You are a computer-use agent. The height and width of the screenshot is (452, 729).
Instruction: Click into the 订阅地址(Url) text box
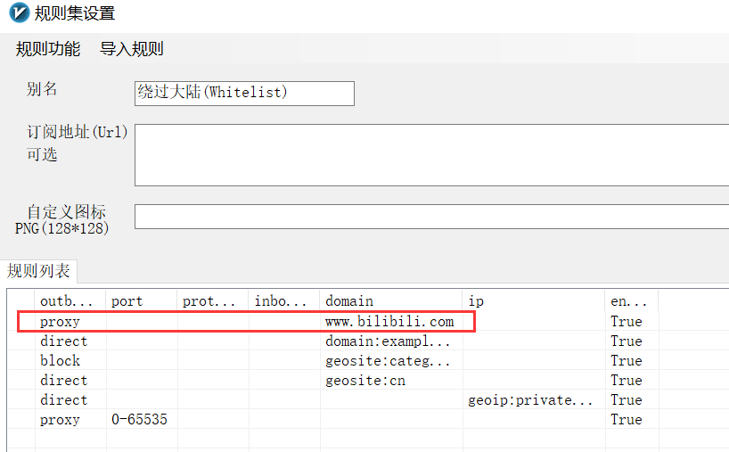[x=432, y=155]
